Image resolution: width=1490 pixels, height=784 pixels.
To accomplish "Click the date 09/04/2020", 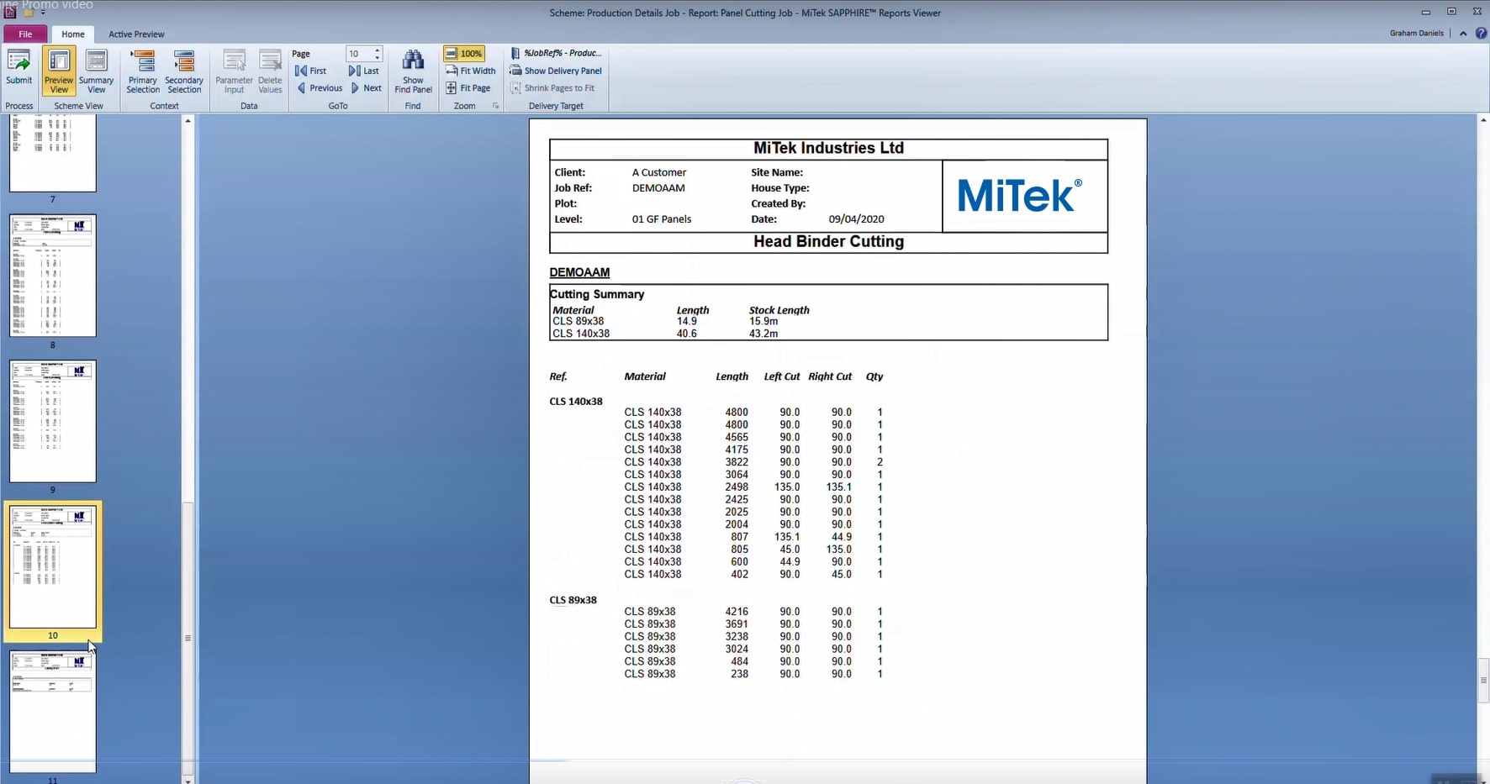I will coord(856,219).
